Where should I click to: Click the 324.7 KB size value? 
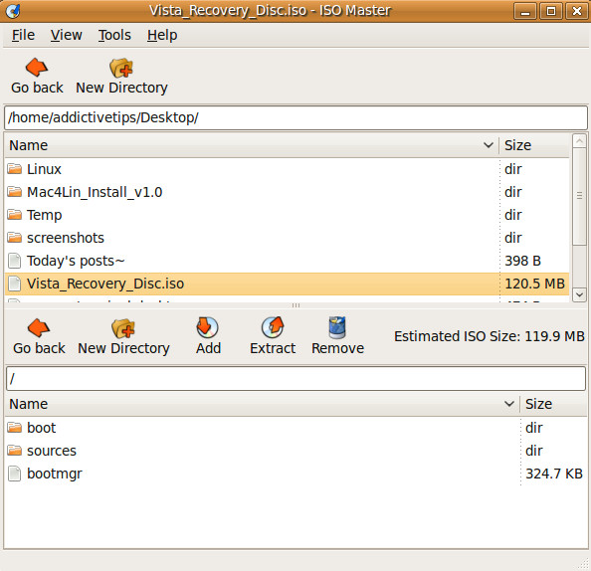554,474
